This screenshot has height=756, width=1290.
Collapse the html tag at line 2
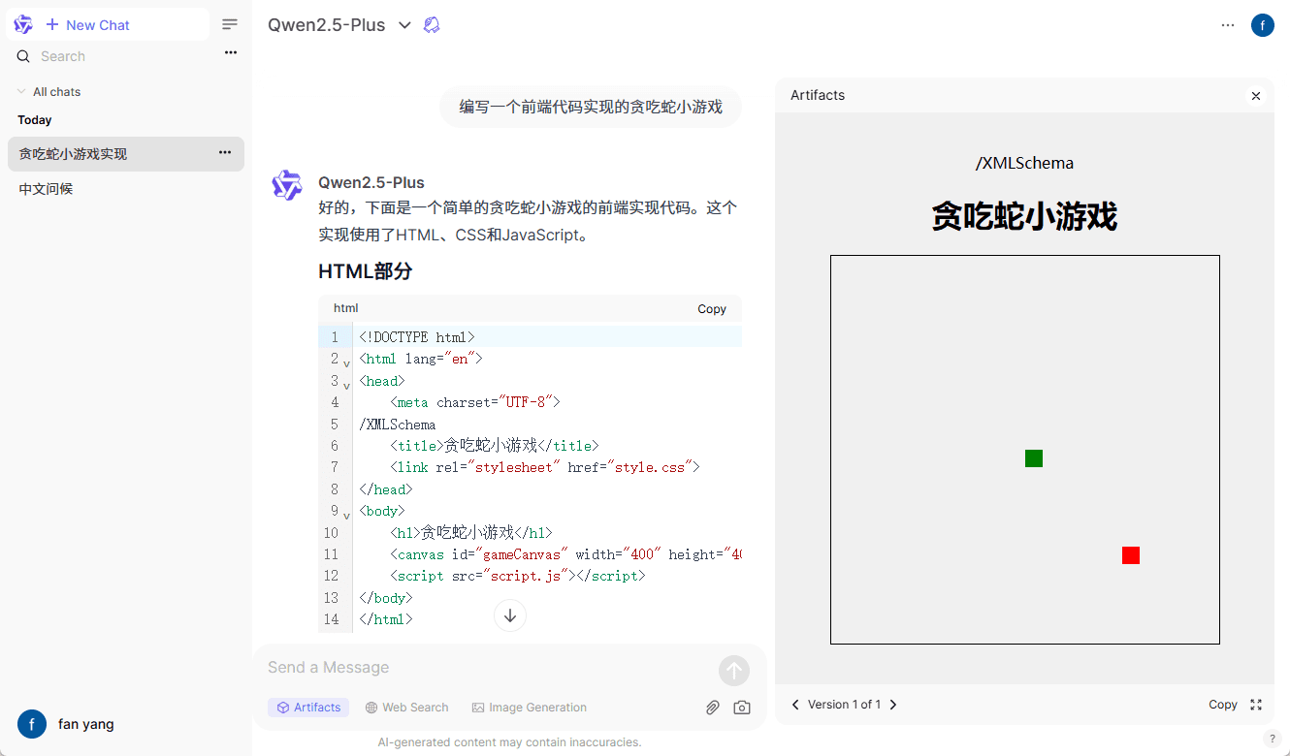click(x=346, y=363)
